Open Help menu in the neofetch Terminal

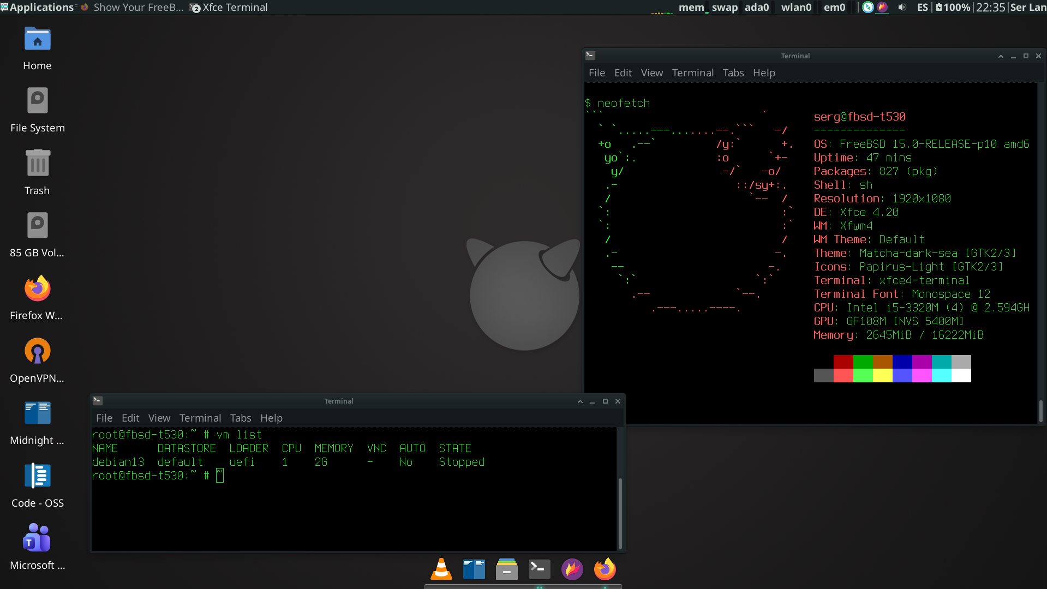[764, 73]
